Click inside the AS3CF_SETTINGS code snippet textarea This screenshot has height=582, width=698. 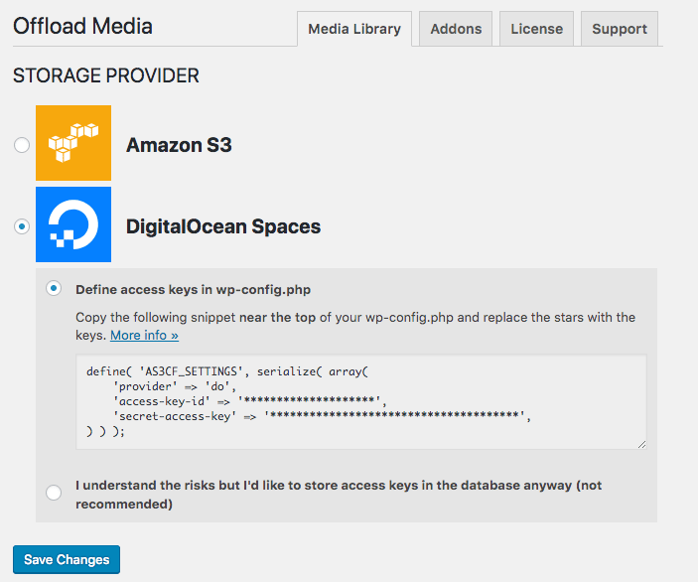click(361, 401)
